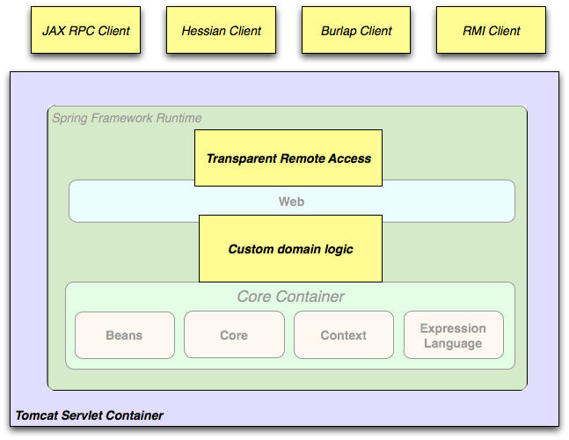Click the Transparent Remote Access block
This screenshot has height=440, width=569.
click(288, 158)
